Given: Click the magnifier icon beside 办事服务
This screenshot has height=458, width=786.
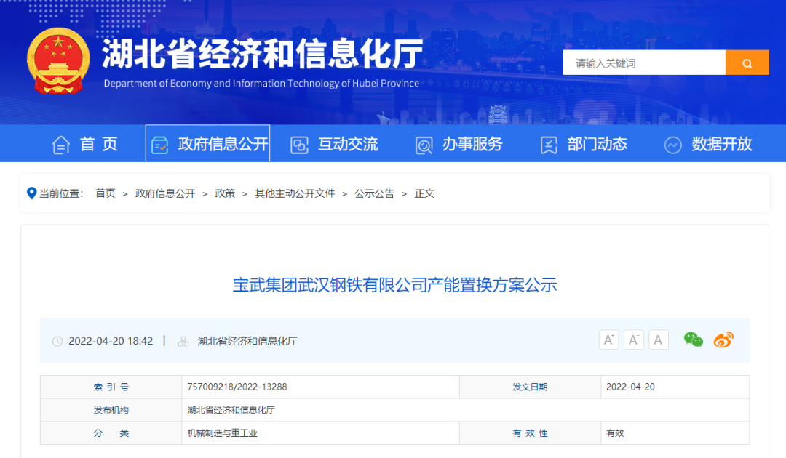Looking at the screenshot, I should (x=423, y=144).
